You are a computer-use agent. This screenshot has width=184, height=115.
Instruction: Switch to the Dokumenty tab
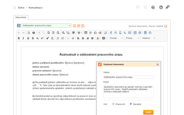(21, 17)
